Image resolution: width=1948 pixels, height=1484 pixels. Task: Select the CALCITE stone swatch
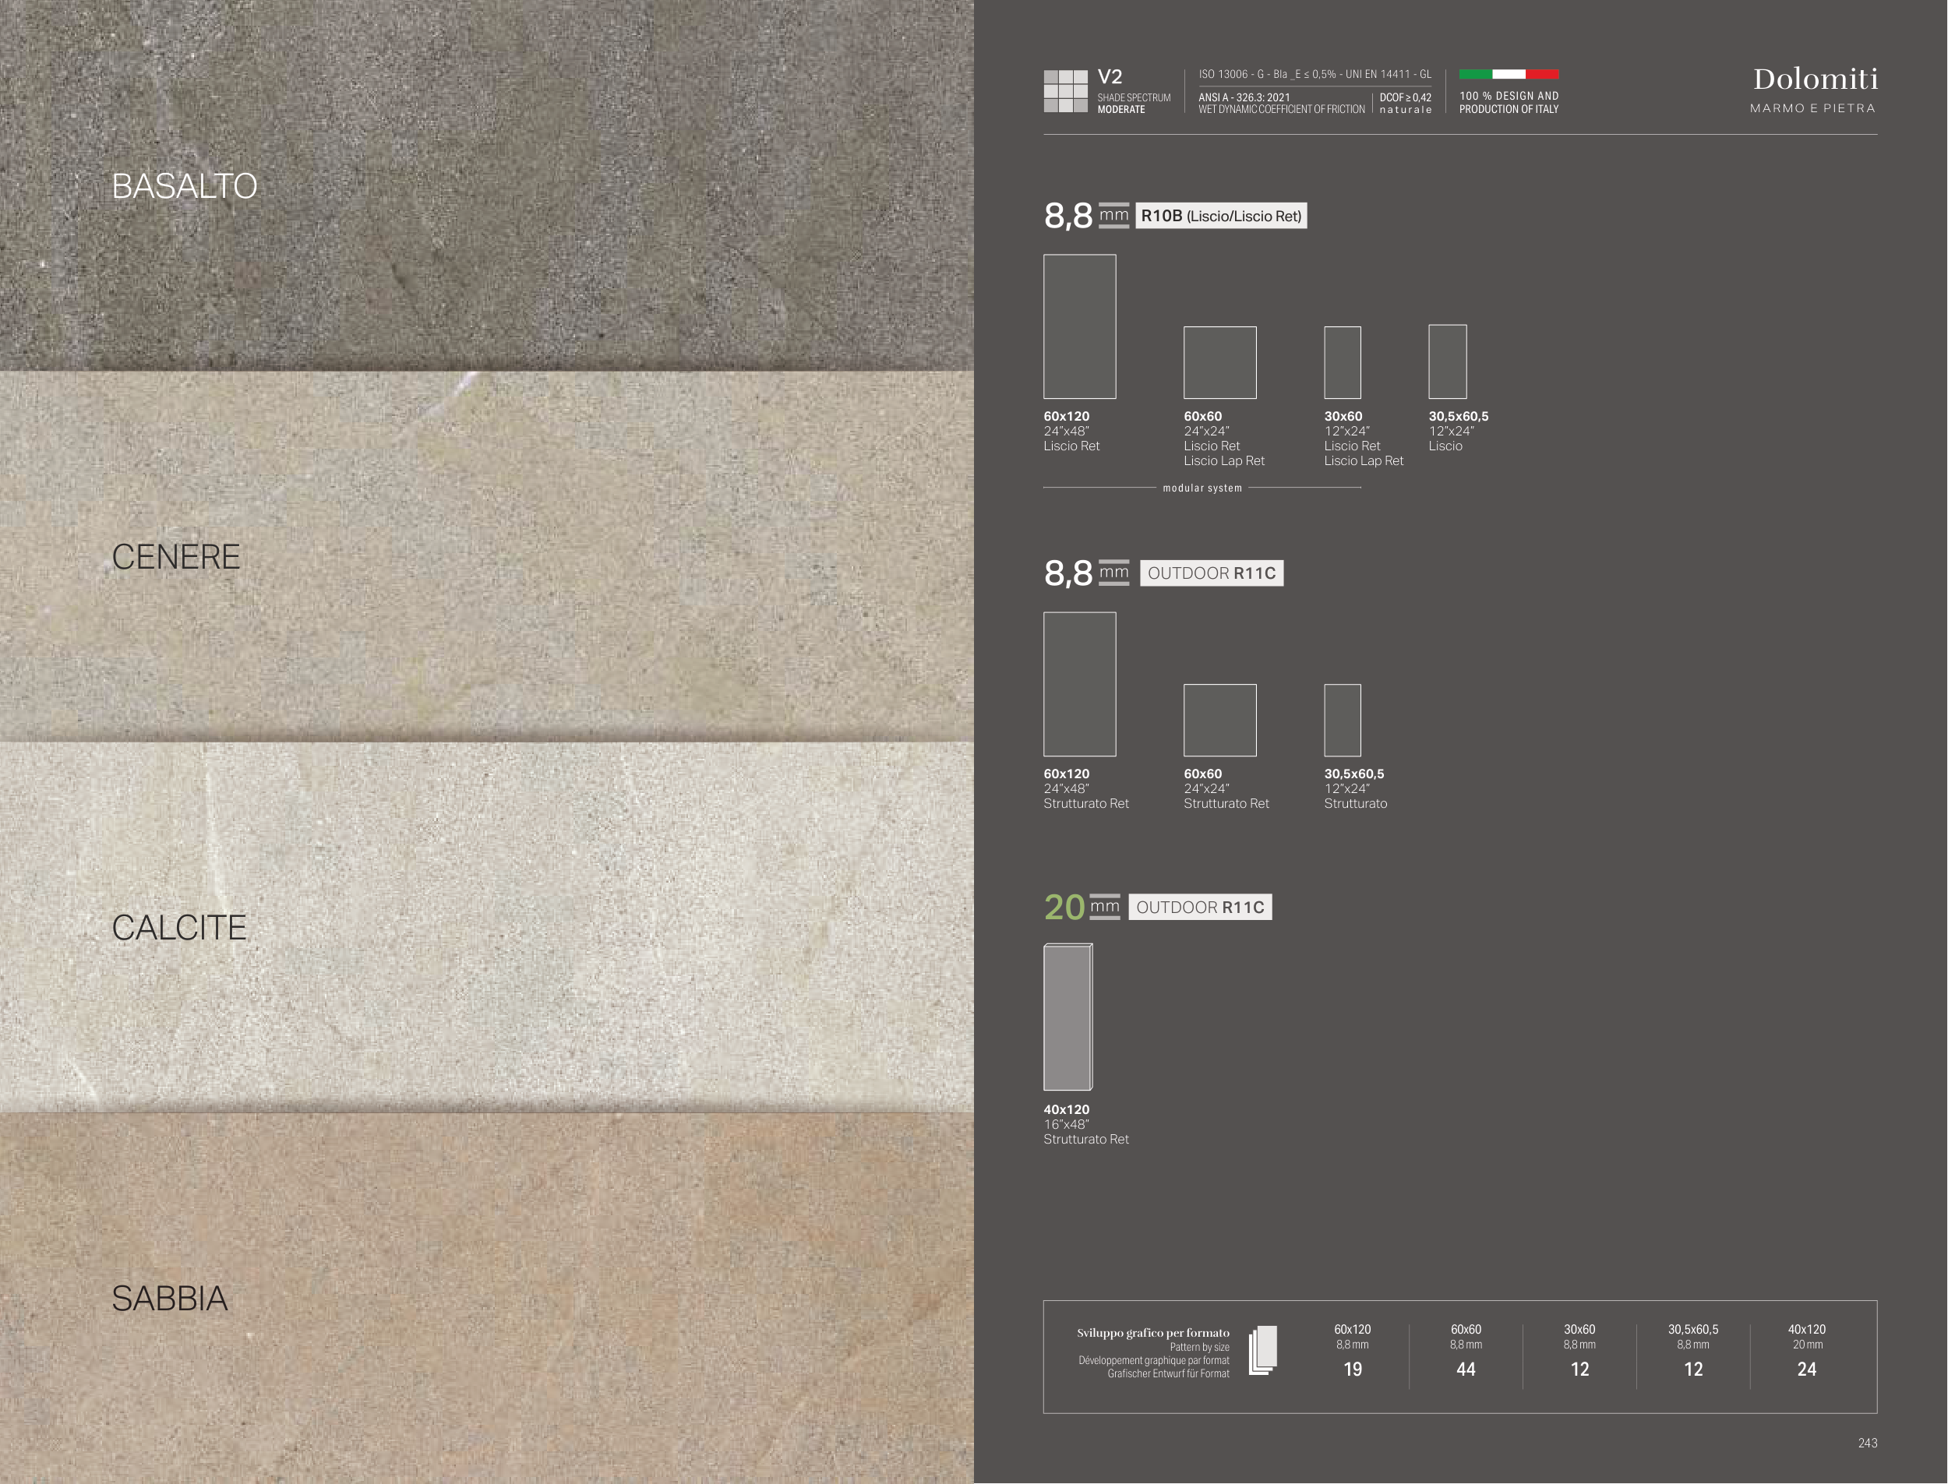(x=486, y=928)
